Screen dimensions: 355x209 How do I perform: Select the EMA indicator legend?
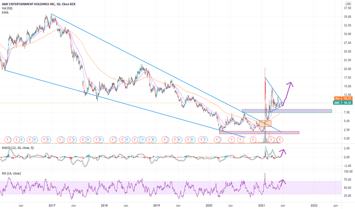click(x=5, y=13)
